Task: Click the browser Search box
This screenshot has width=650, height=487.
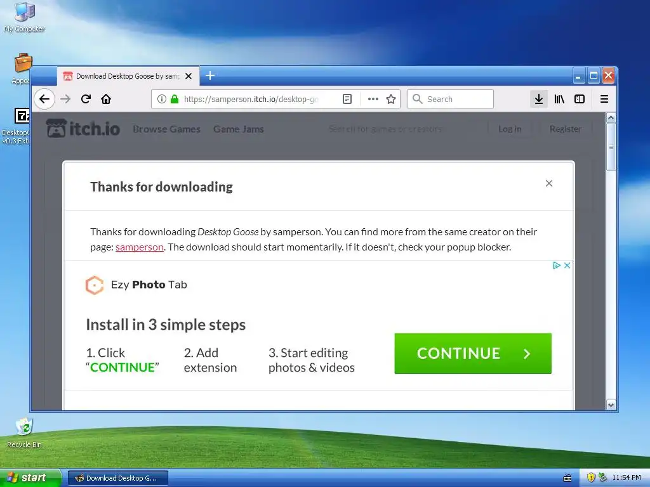Action: point(450,99)
